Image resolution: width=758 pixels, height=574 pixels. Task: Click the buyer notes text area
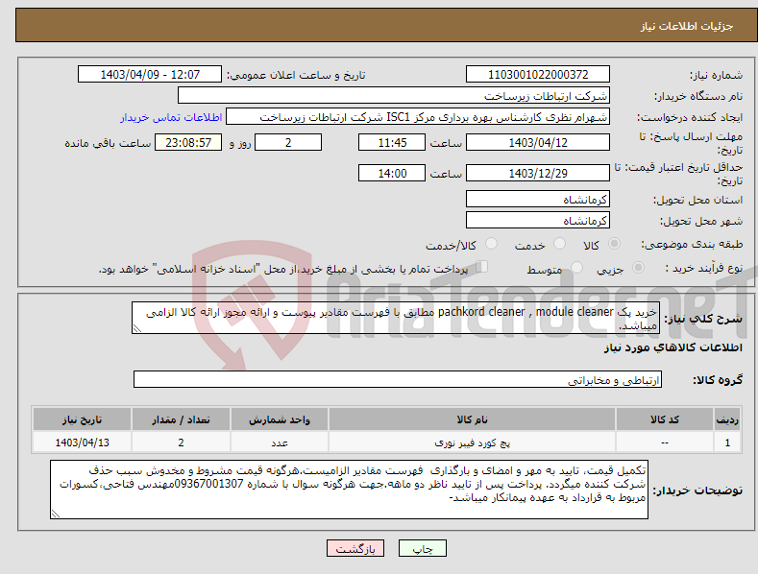[349, 490]
